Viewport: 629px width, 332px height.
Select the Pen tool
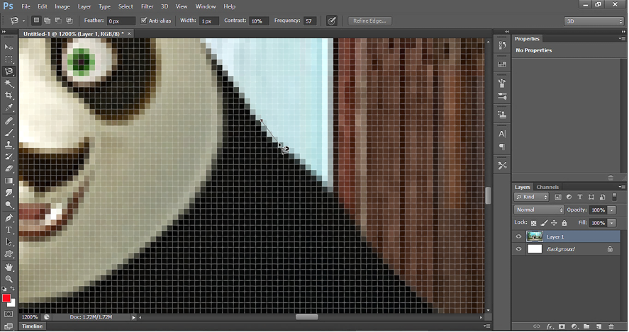click(x=9, y=218)
